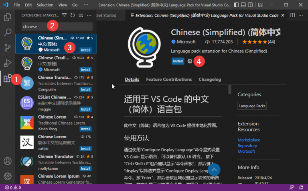
Task: Open the Accounts menu icon
Action: click(8, 161)
